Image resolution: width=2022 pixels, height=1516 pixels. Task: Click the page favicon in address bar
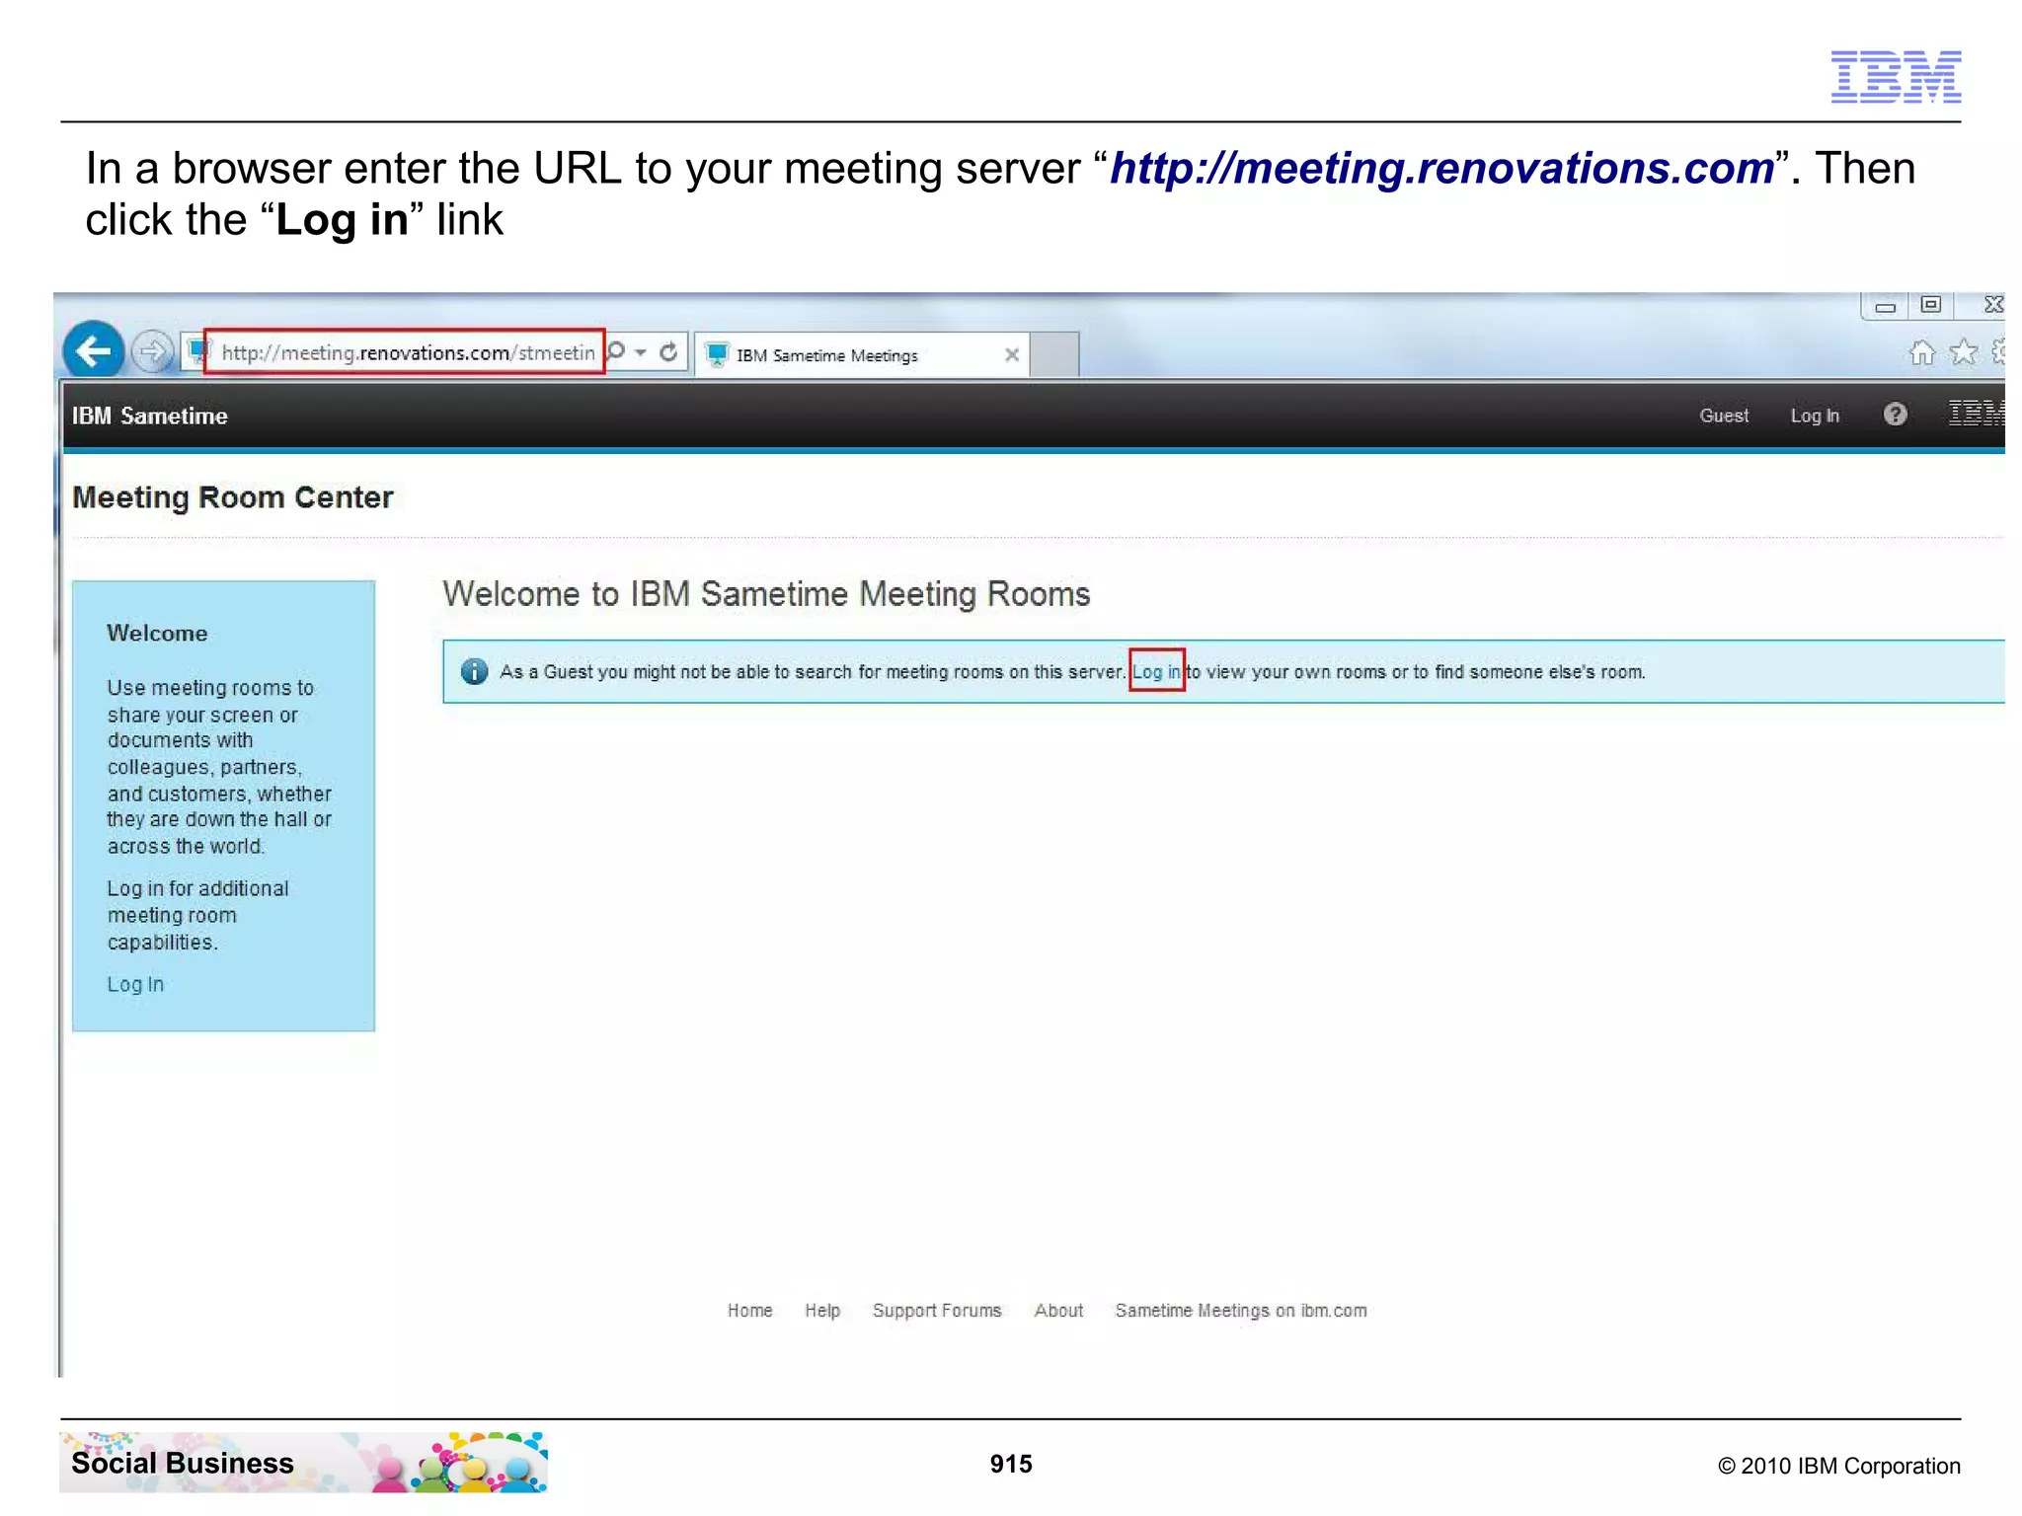point(198,351)
